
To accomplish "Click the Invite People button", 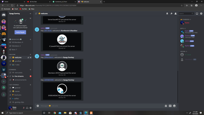I will [x=20, y=32].
